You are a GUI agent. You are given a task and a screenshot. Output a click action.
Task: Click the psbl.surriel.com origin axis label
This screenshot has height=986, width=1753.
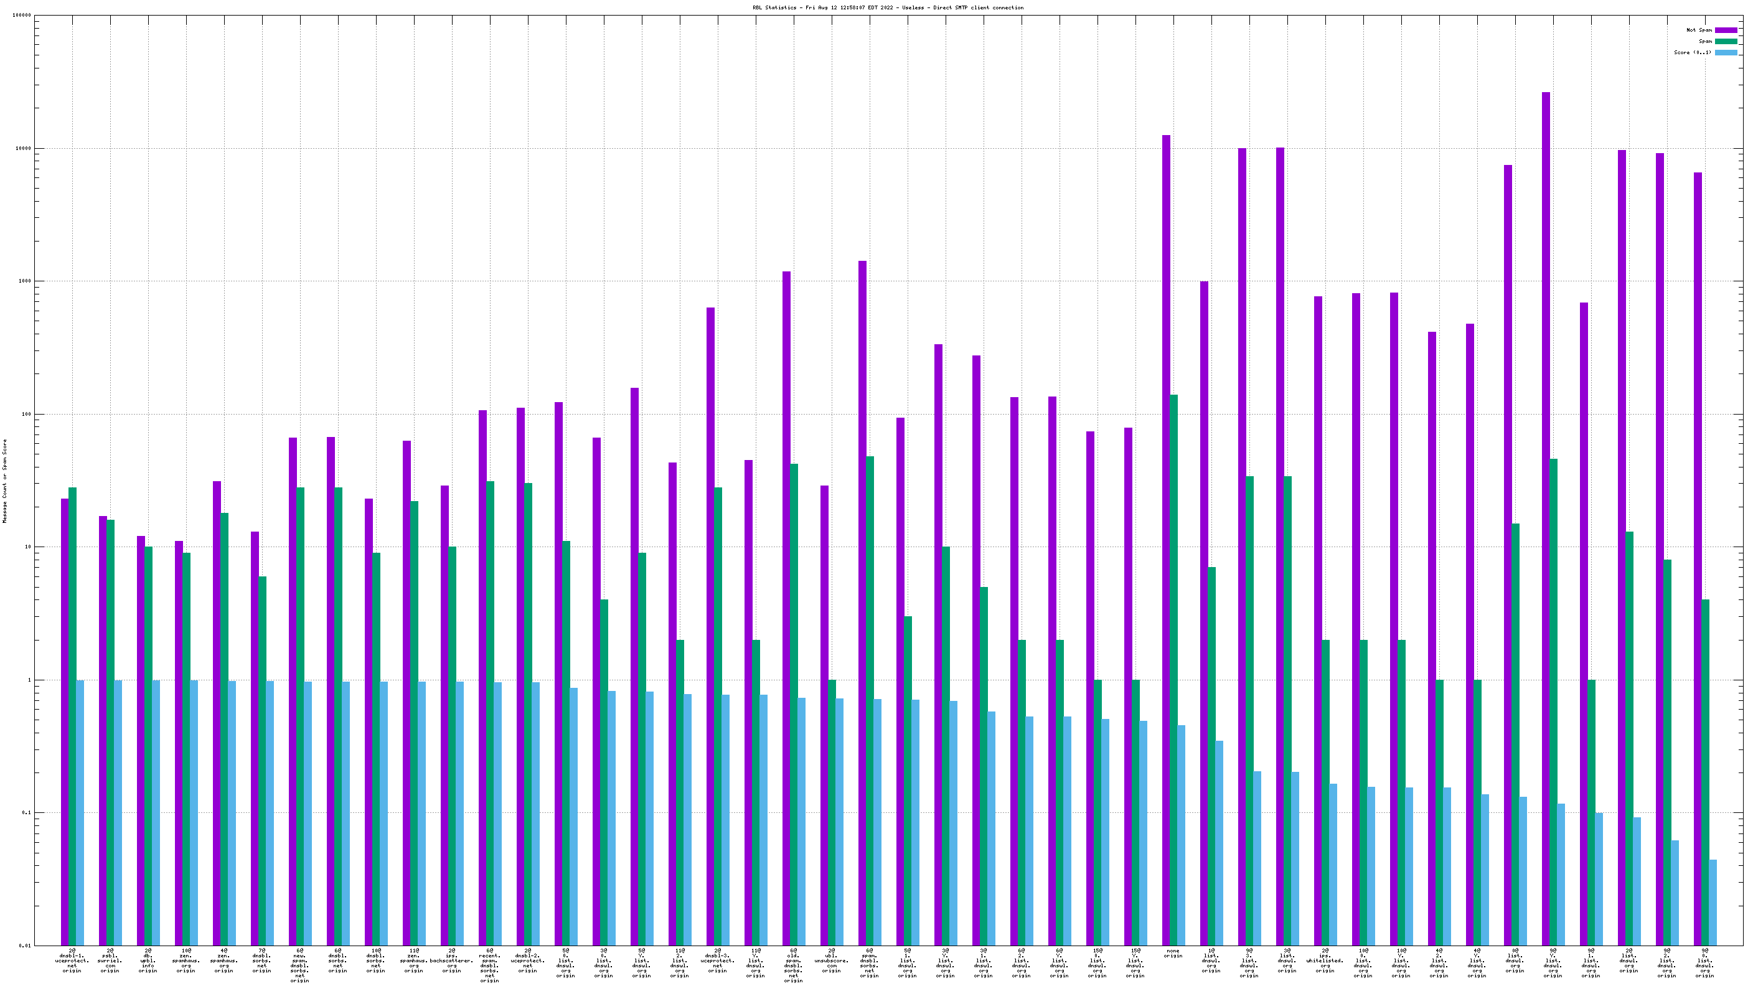coord(110,960)
